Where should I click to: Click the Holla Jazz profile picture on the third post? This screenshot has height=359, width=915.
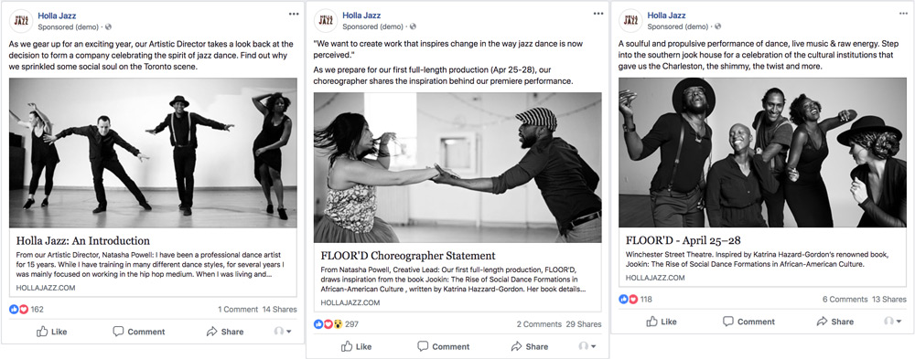coord(630,20)
